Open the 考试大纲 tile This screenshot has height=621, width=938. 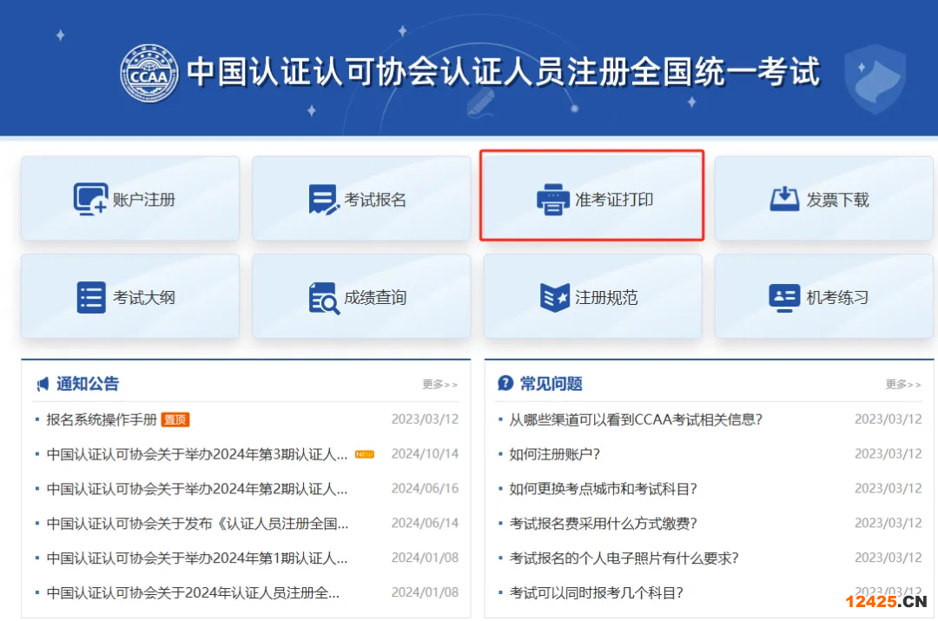[130, 297]
